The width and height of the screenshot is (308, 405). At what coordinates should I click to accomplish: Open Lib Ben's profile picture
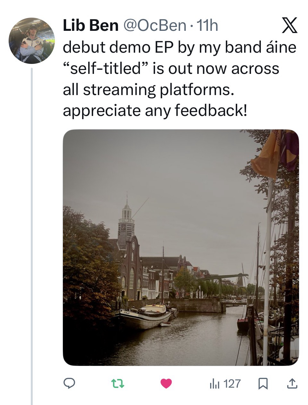32,40
